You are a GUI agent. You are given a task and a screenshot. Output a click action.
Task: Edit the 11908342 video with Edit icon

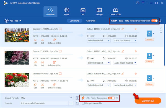(35, 41)
